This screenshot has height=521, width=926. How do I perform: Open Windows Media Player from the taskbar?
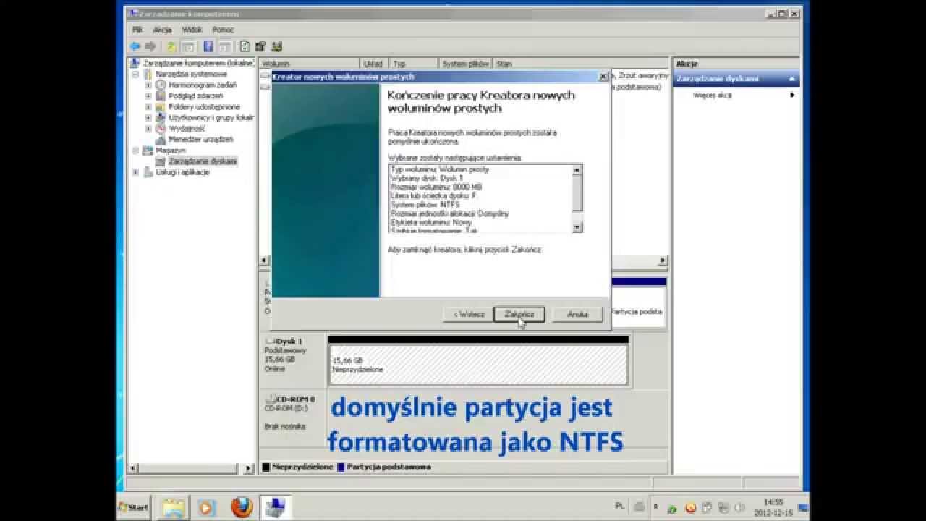click(x=207, y=507)
